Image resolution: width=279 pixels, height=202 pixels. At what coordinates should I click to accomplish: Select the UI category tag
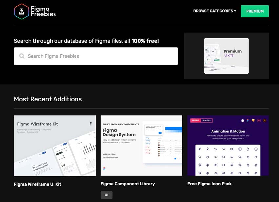tap(106, 195)
